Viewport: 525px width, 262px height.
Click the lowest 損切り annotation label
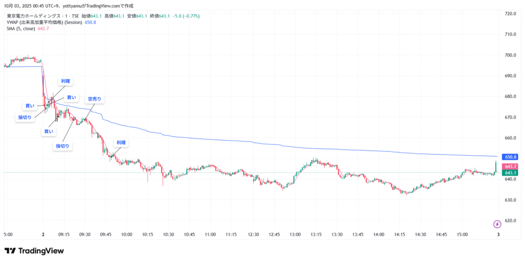63,146
